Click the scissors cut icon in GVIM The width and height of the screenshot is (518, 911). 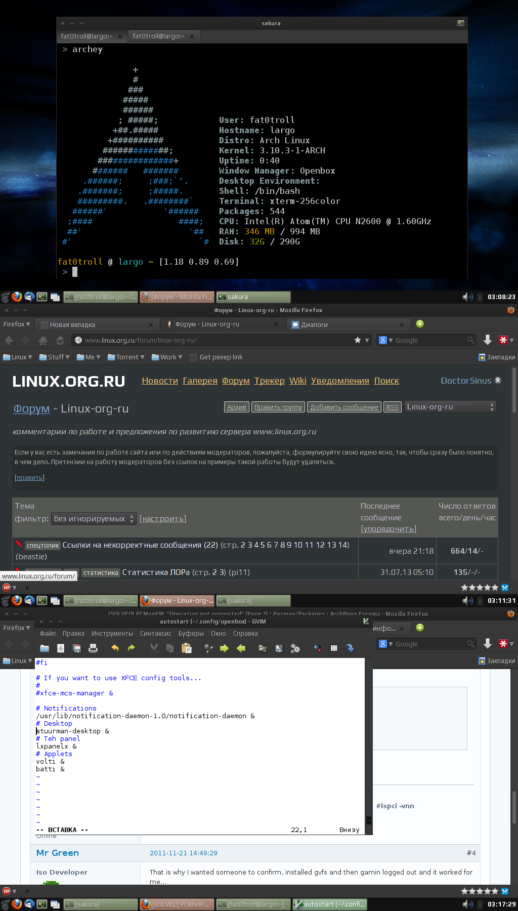[x=154, y=648]
